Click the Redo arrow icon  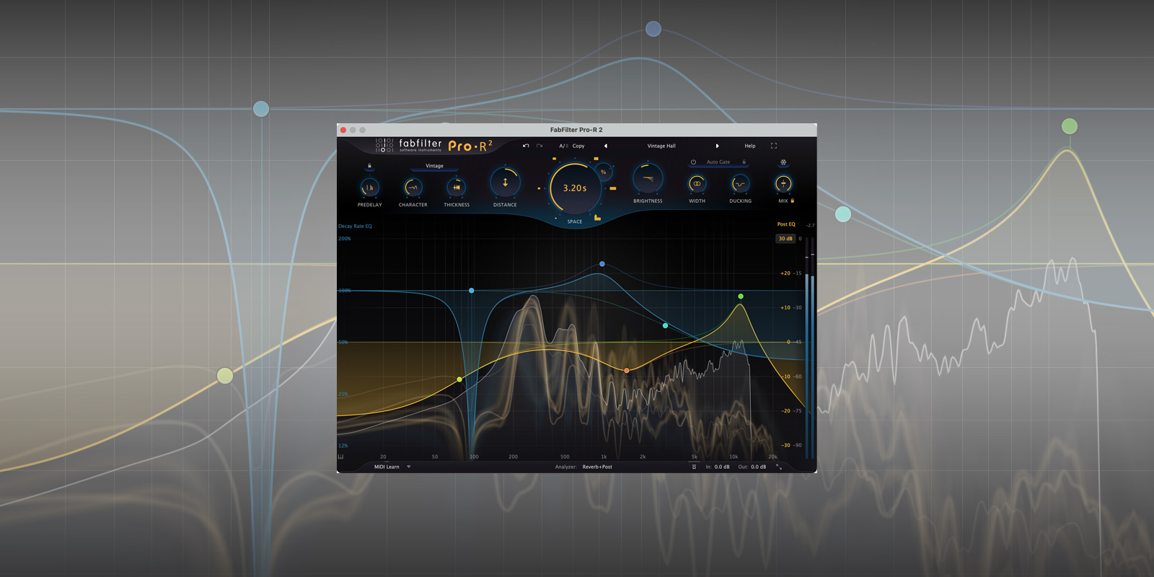point(539,146)
